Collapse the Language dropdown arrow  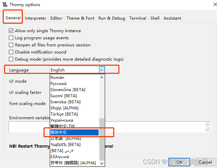[102, 70]
